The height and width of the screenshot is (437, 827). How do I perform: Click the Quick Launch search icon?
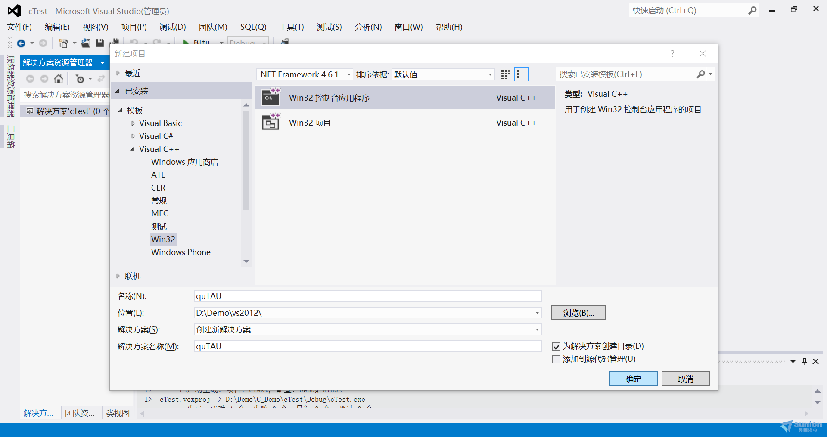pos(752,11)
